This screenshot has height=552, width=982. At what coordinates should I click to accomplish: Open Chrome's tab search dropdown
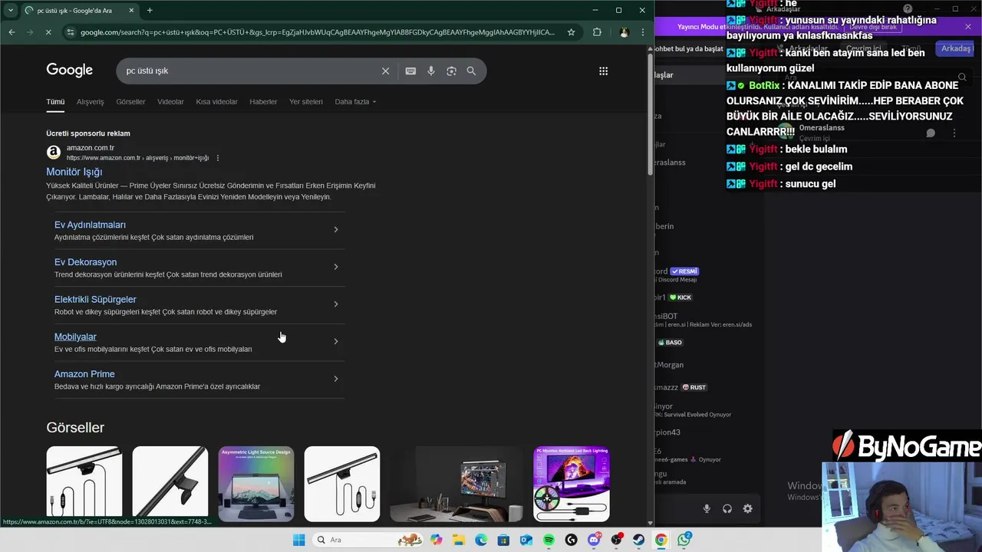11,10
